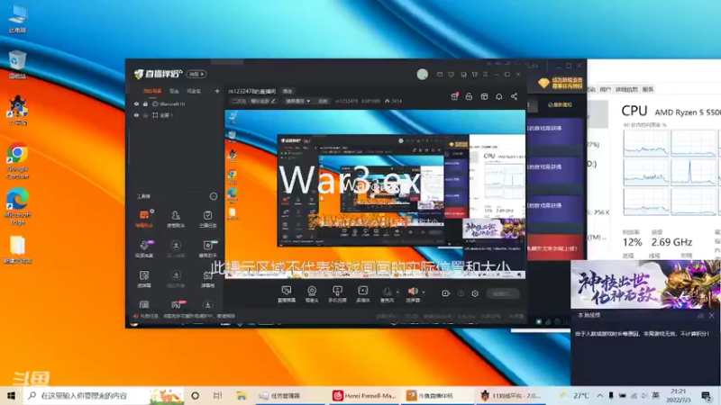
Task: Click the screen-share icon in title bar
Action: point(440,75)
